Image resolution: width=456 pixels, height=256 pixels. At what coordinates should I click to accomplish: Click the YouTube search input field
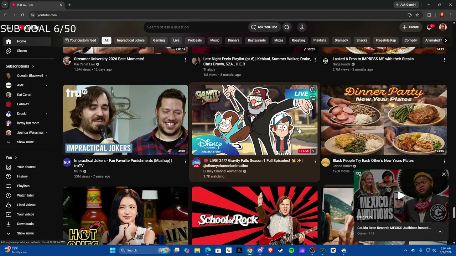coord(196,27)
